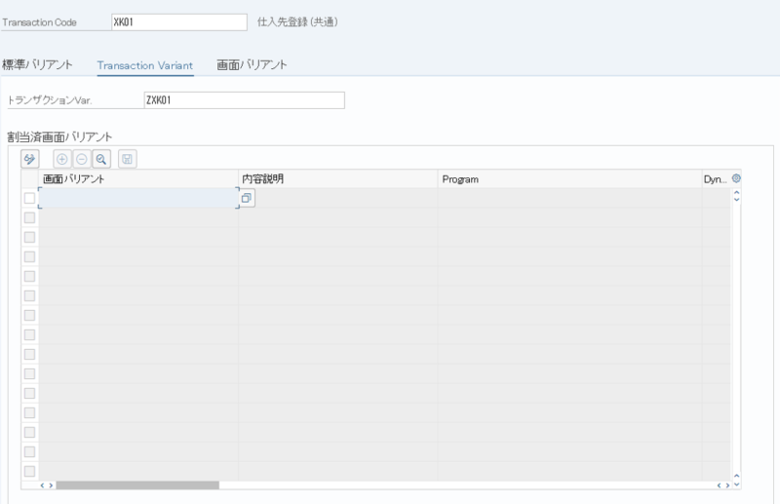Image resolution: width=780 pixels, height=504 pixels.
Task: Switch to the 標準バリアント tab
Action: click(37, 65)
